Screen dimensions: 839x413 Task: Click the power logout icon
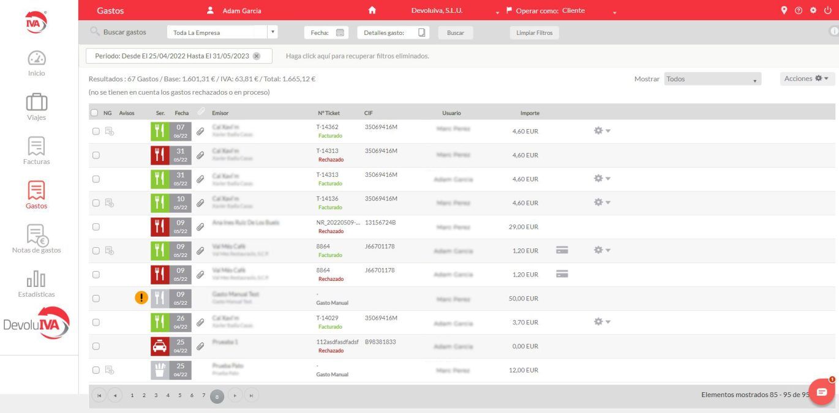pyautogui.click(x=827, y=10)
